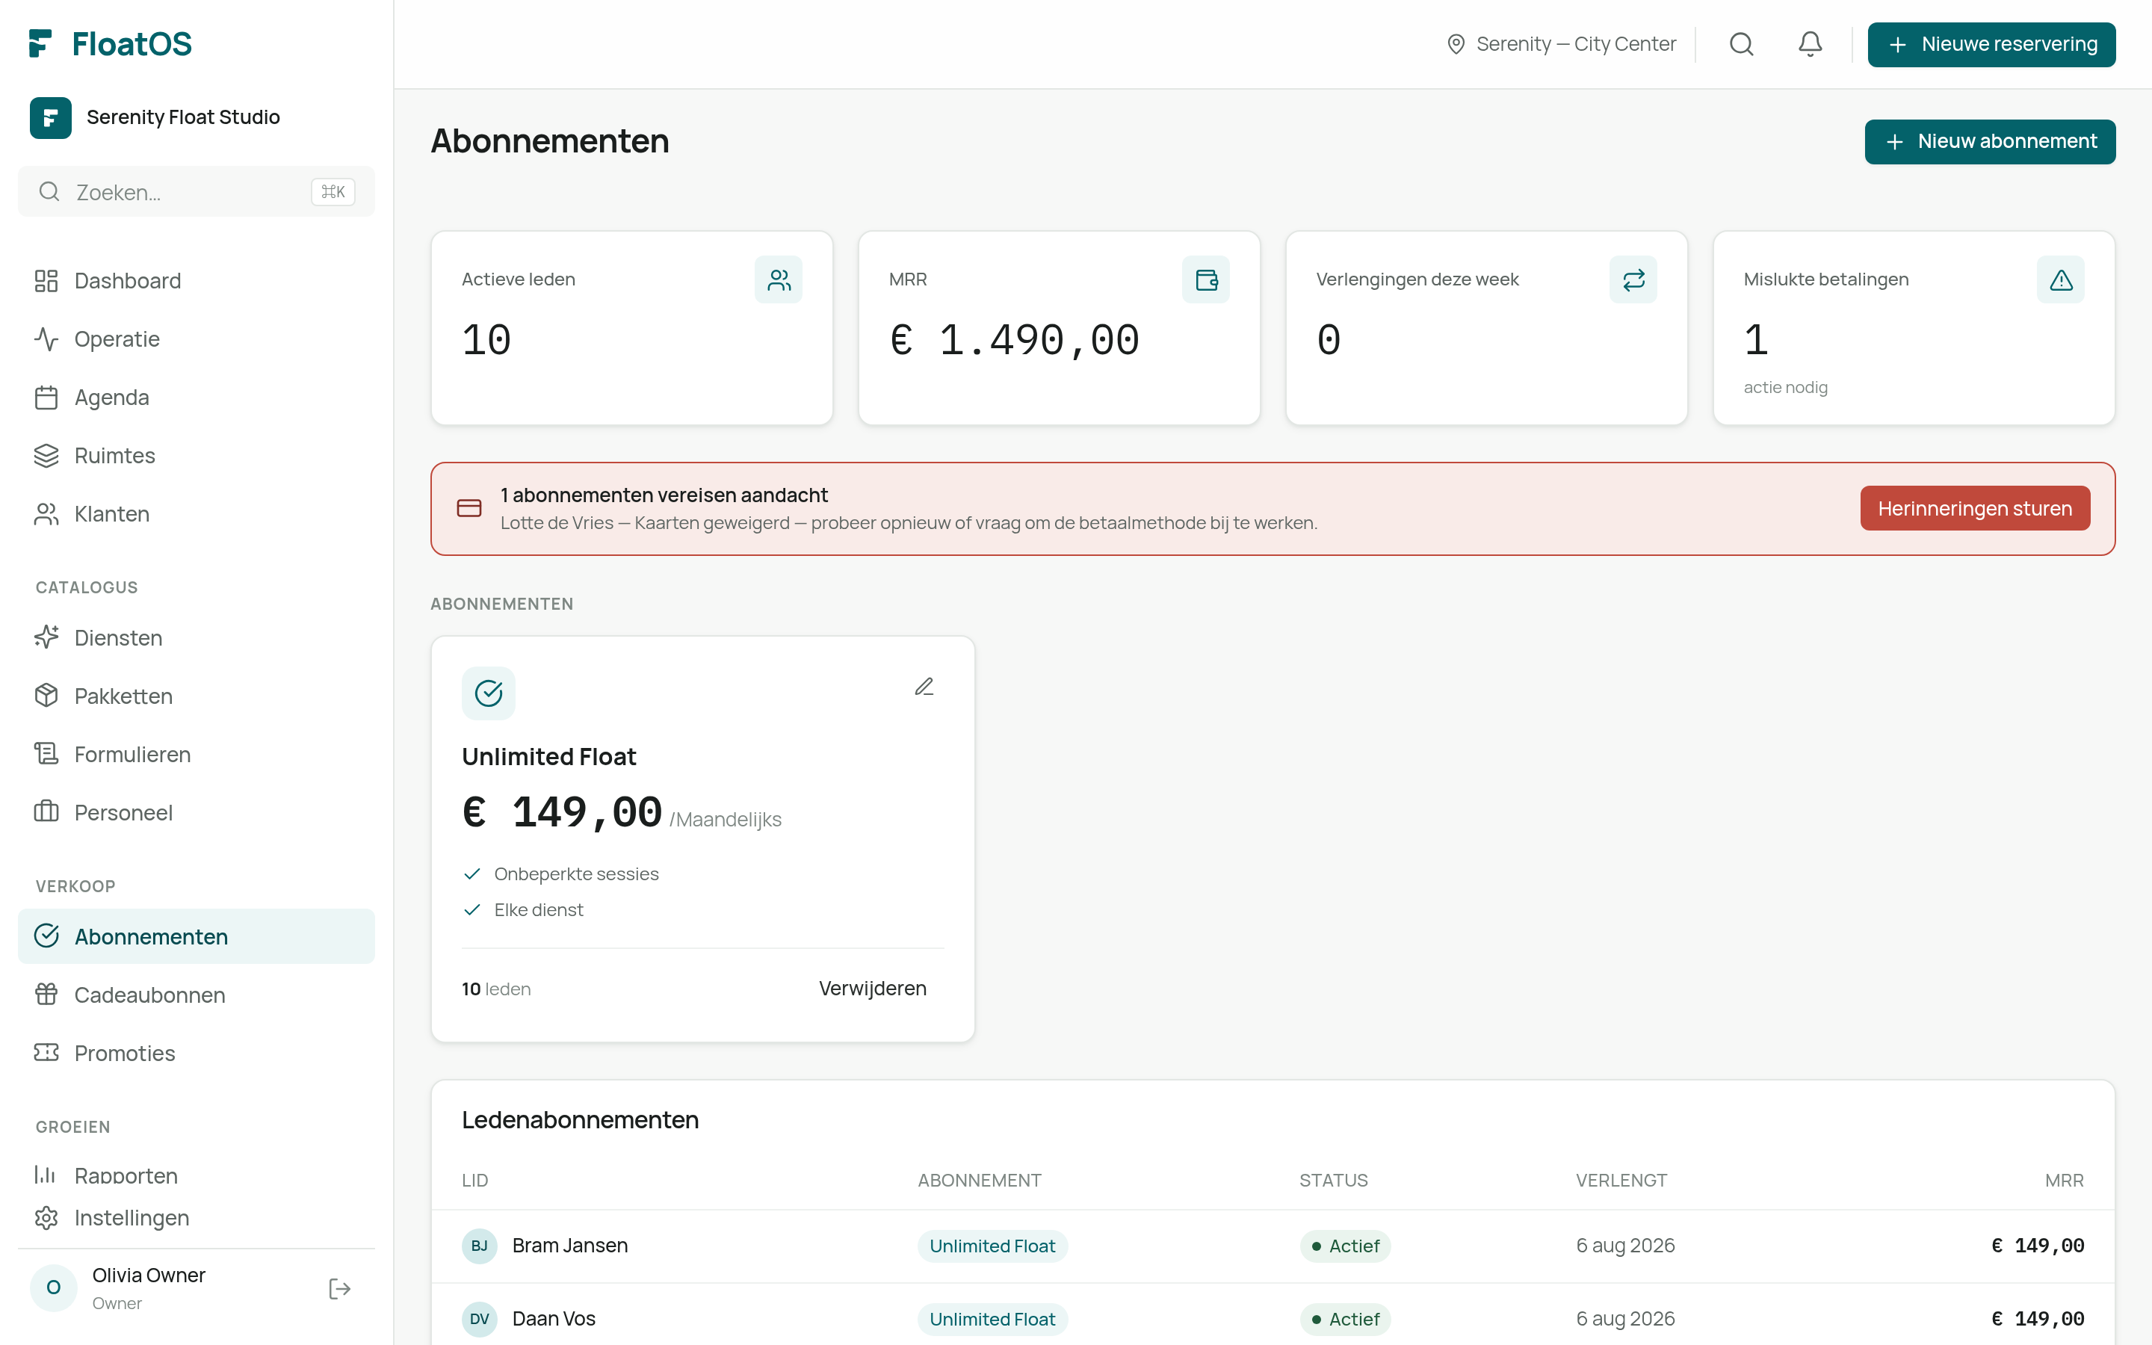Go to Operatie in the sidebar
This screenshot has width=2152, height=1345.
pos(197,339)
